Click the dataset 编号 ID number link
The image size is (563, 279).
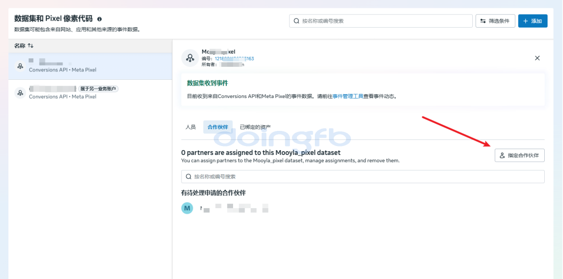[x=234, y=58]
